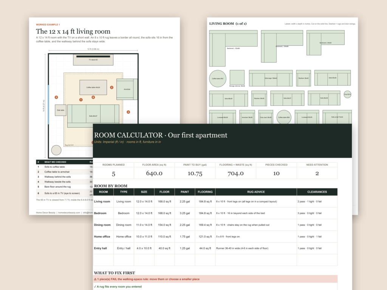Image resolution: width=387 pixels, height=290 pixels.
Task: Click the bold Entry hall row label
Action: tap(101, 248)
